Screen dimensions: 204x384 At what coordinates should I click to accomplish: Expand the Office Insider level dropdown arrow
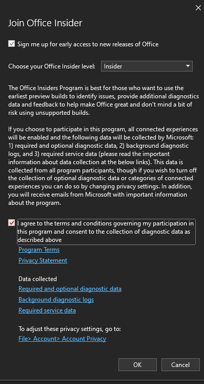188,66
